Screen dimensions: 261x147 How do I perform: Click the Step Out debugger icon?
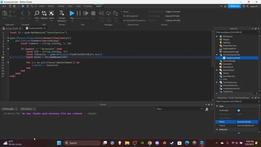pos(115,13)
